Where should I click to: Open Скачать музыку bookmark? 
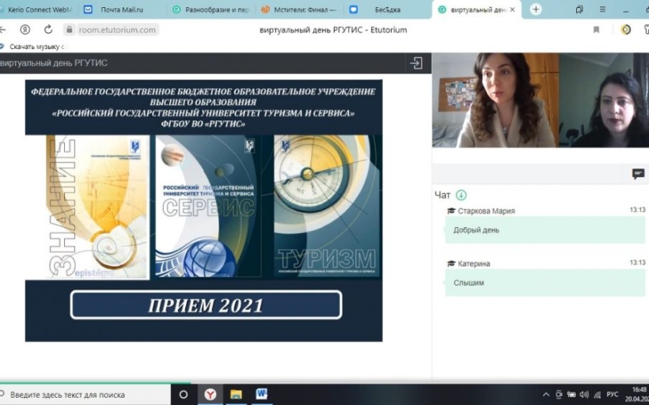coord(33,47)
